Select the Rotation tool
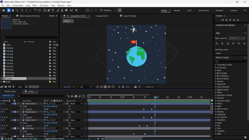249x140 pixels. point(35,10)
